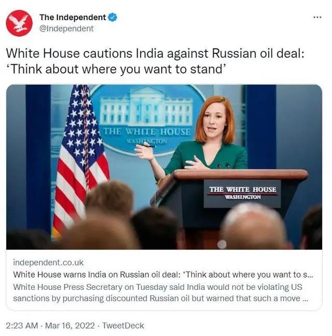
Task: Click The Independent display name
Action: click(73, 18)
